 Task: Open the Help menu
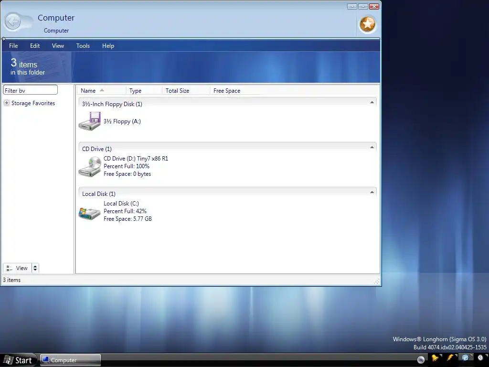(x=108, y=45)
